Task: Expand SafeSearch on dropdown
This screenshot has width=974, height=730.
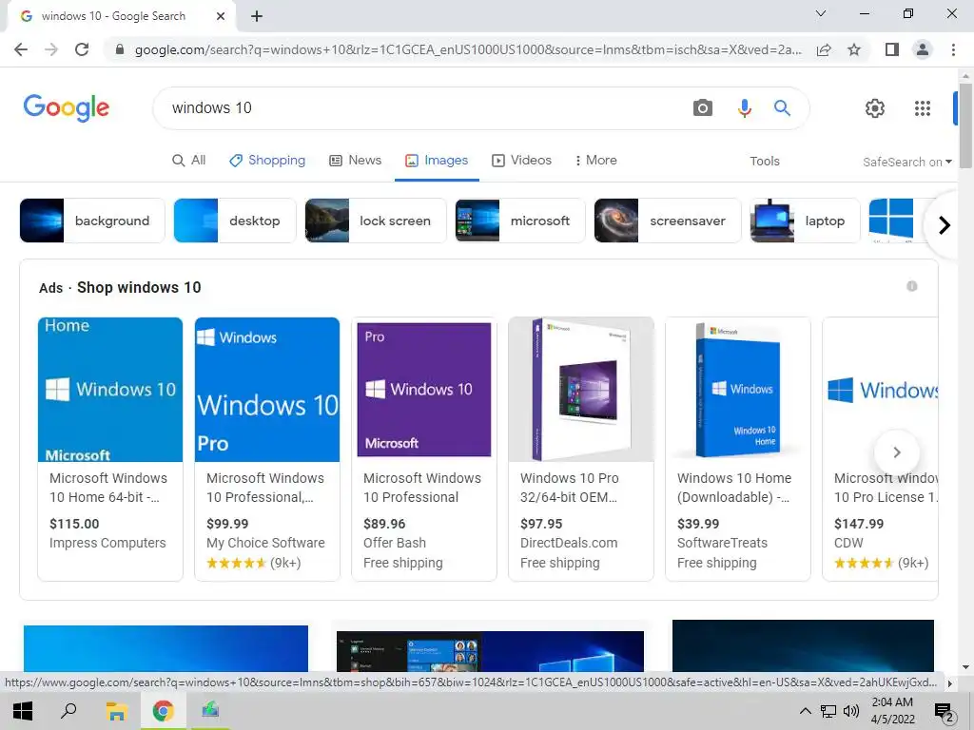Action: click(x=906, y=162)
